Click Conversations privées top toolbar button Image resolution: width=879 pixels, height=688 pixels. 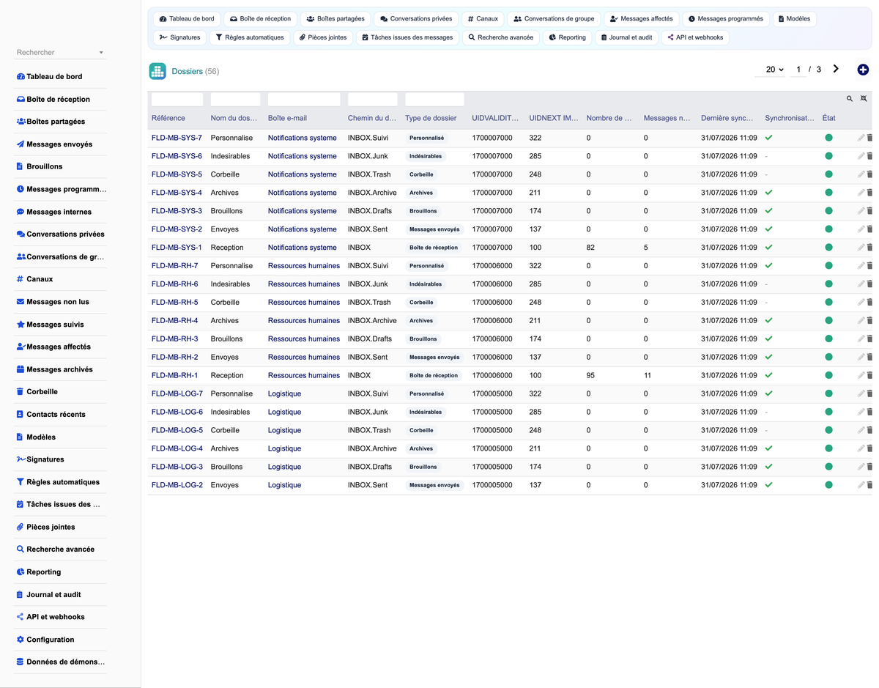pyautogui.click(x=415, y=19)
